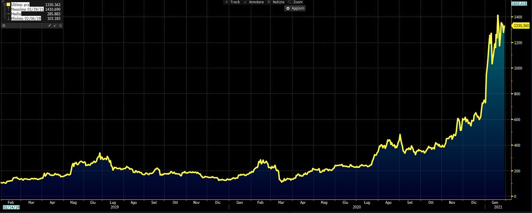
Task: Click the yellow Ultimo prz color swatch
Action: (x=8, y=4)
